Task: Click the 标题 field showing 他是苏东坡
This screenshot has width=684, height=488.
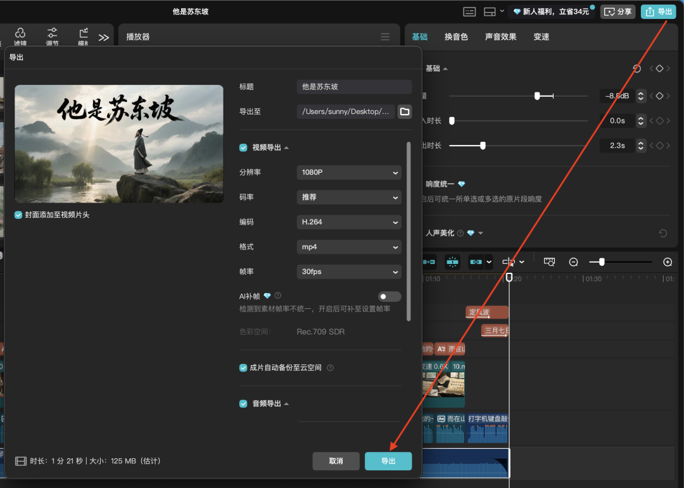Action: pos(353,87)
